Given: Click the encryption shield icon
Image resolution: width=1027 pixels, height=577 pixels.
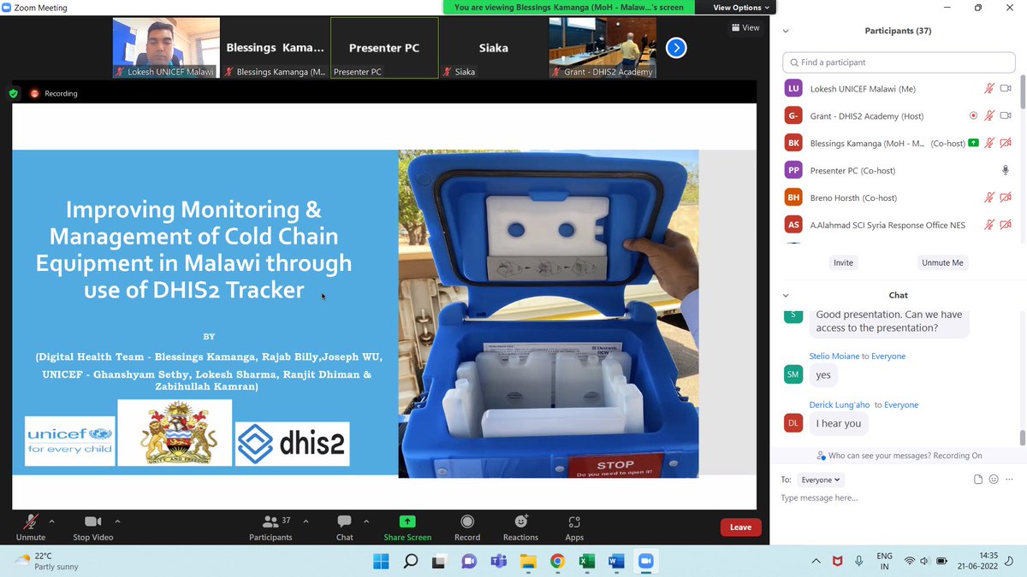Looking at the screenshot, I should [x=14, y=93].
